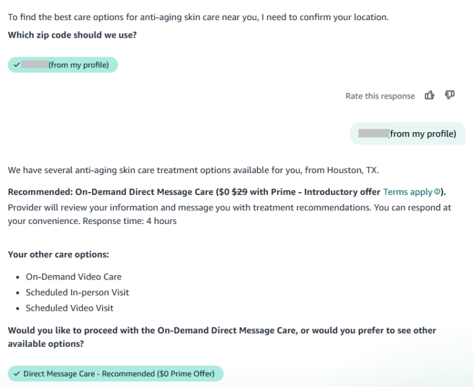
Task: Click the "Your other care options:" heading
Action: pyautogui.click(x=59, y=255)
